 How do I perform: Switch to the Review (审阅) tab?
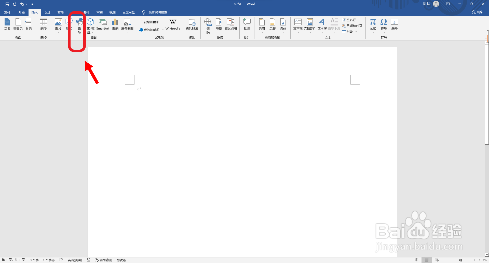click(x=100, y=12)
